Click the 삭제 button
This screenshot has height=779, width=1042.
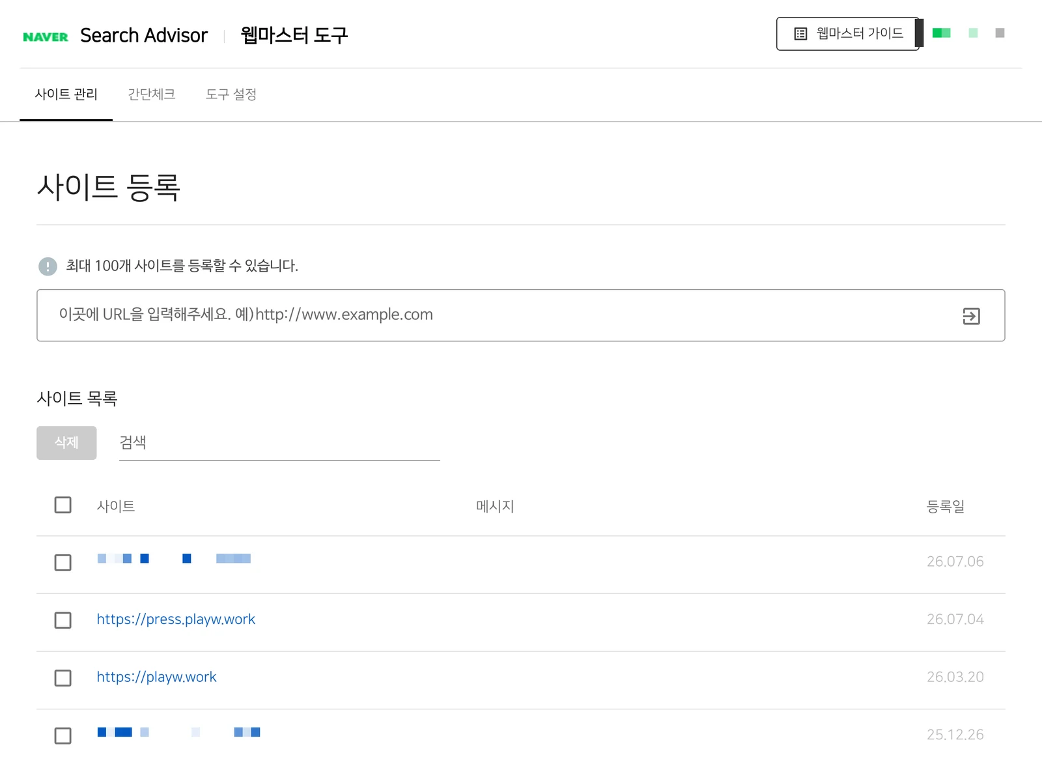pyautogui.click(x=66, y=443)
